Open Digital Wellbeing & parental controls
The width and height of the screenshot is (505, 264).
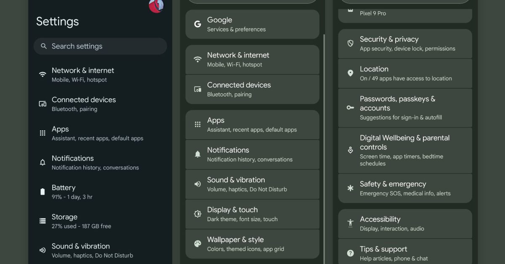tap(405, 150)
